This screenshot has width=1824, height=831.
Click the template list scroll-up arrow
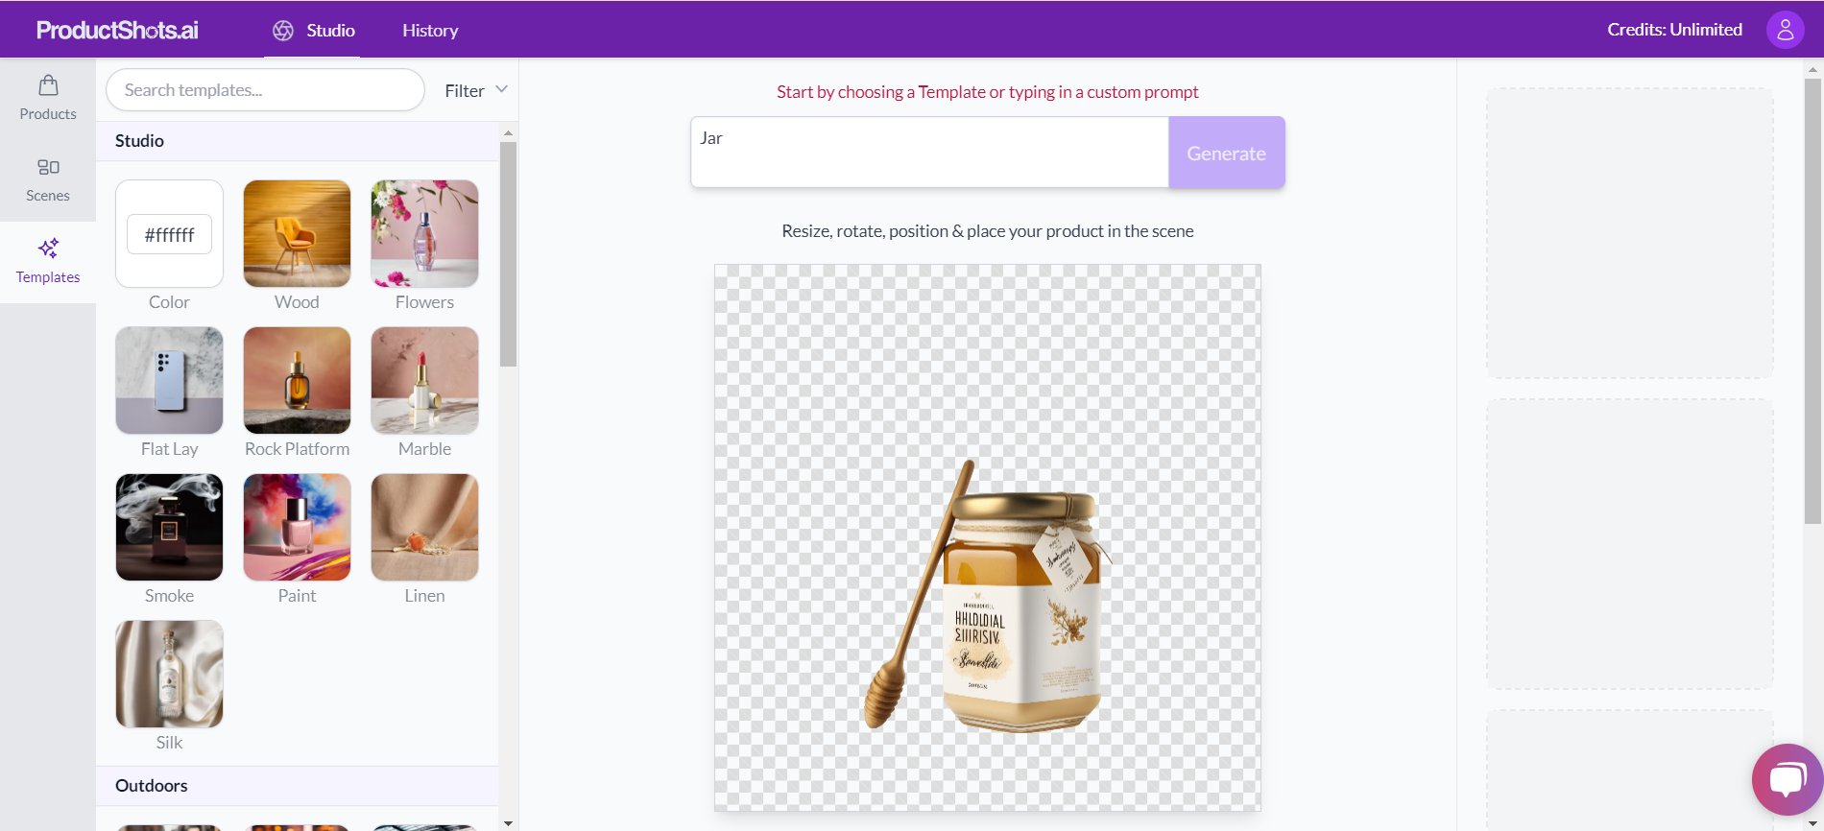508,133
